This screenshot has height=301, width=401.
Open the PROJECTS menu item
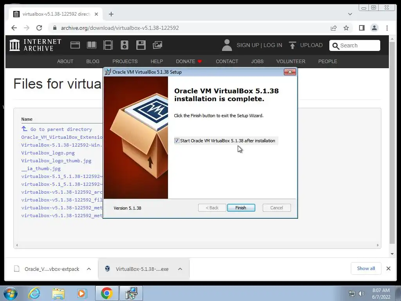click(125, 62)
